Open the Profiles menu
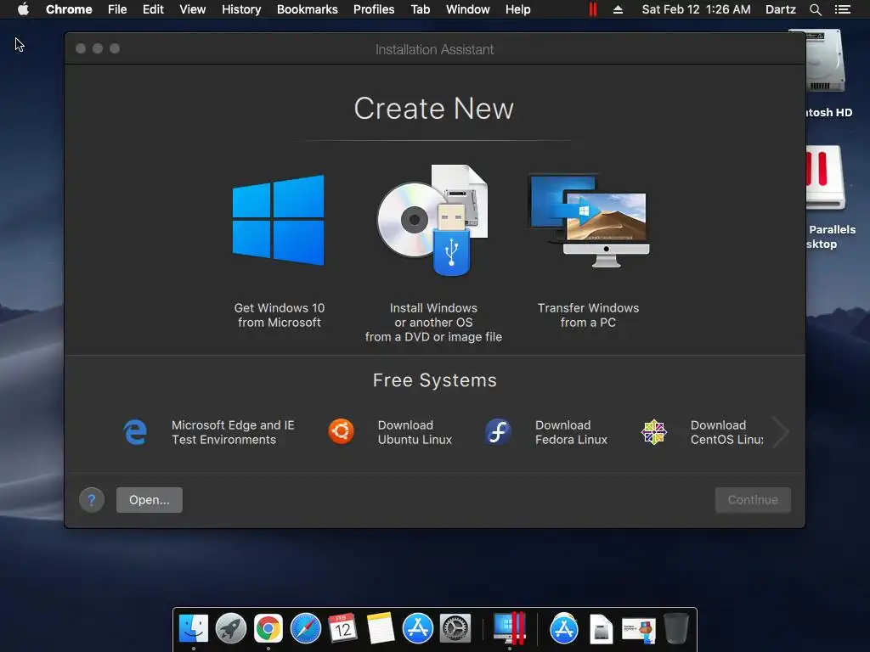Image resolution: width=870 pixels, height=652 pixels. 374,9
